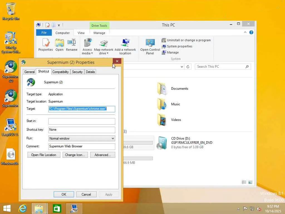This screenshot has width=285, height=214.
Task: Launch Internet Explorer from taskbar
Action: tap(23, 208)
